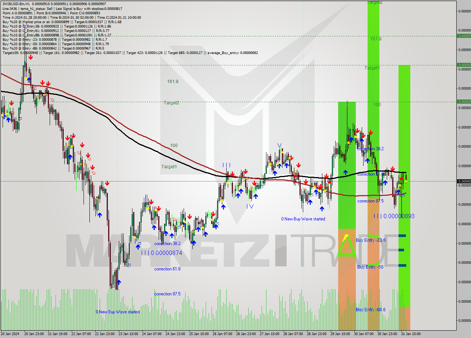Click the '30 Jan 07:00' time axis label
The width and height of the screenshot is (471, 338).
(x=364, y=334)
